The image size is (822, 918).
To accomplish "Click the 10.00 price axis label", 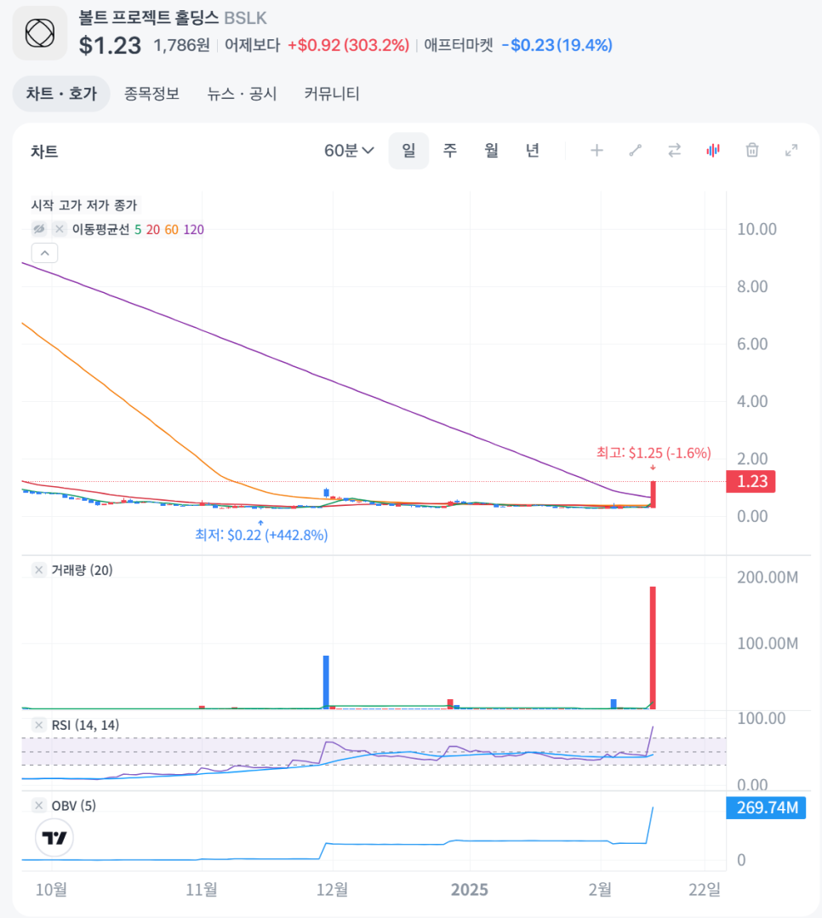I will coord(757,229).
